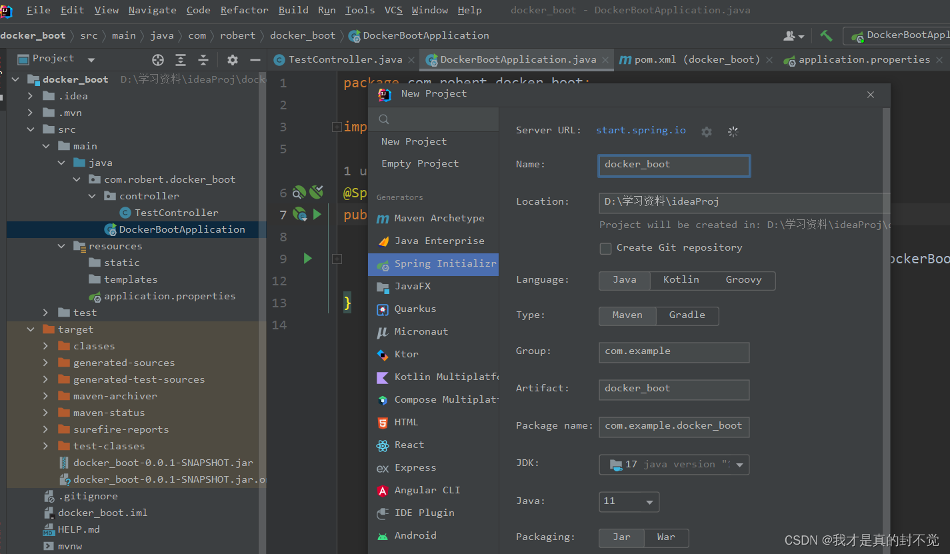Collapse the resources folder
Image resolution: width=950 pixels, height=554 pixels.
tap(61, 246)
